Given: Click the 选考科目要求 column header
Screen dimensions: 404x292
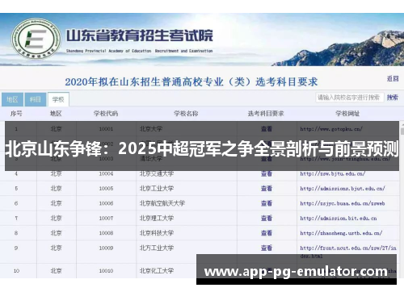Looking at the screenshot, I should [266, 114].
